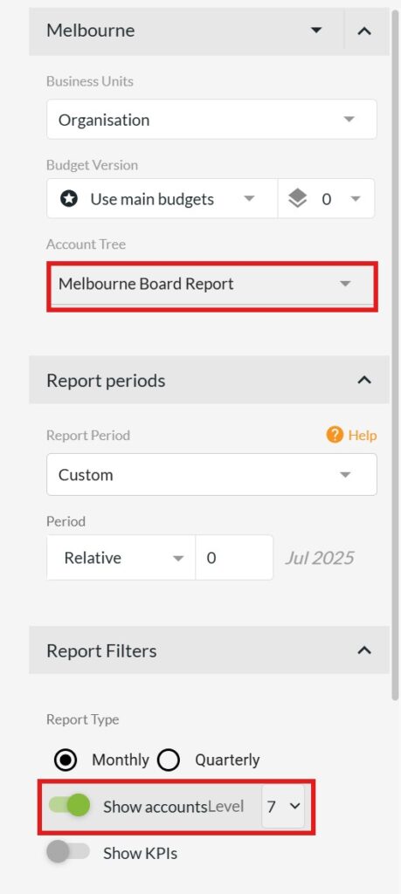Collapse the Melbourne panel with the chevron
Viewport: 401px width, 894px height.
(x=364, y=31)
